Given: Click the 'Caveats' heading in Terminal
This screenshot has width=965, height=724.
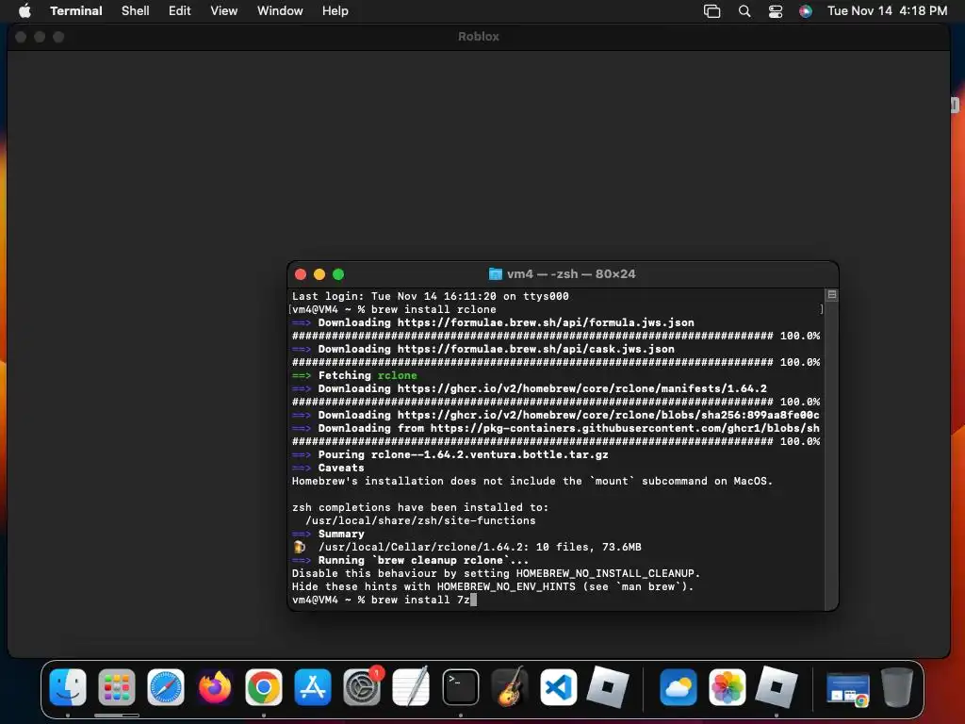Looking at the screenshot, I should tap(341, 468).
